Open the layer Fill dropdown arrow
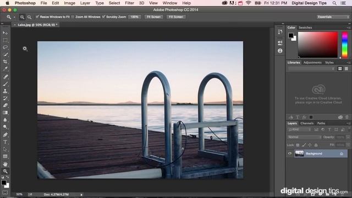Image resolution: width=352 pixels, height=198 pixels. (x=348, y=145)
